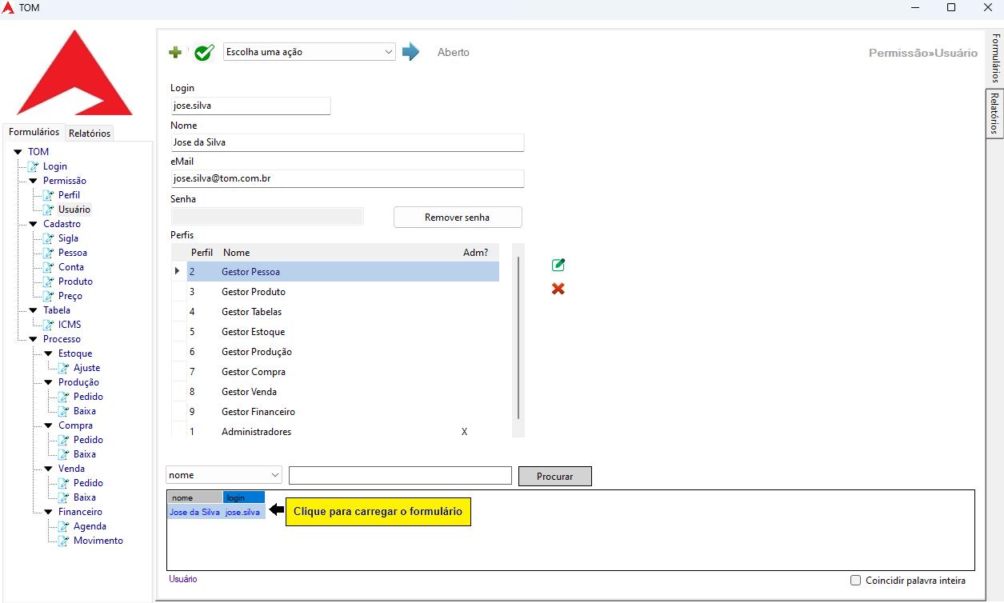Select the vertical Formulários tab on the right
1004x603 pixels.
995,58
